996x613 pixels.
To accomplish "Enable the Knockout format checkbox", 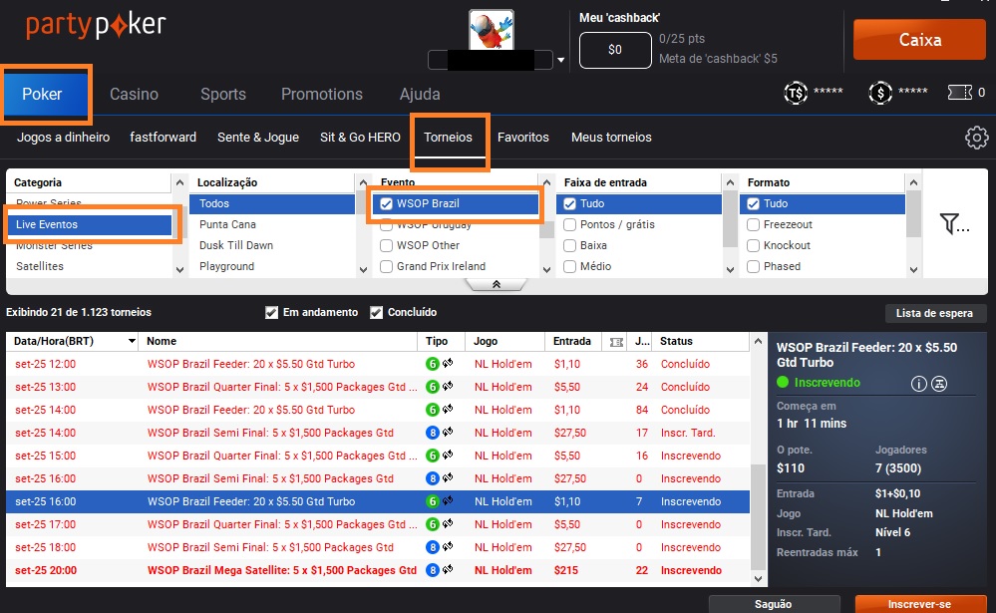I will (754, 245).
